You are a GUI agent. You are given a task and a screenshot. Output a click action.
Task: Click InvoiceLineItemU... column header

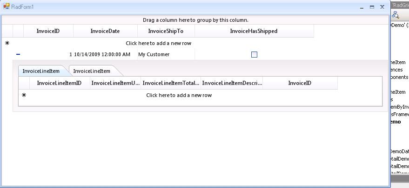coord(115,83)
